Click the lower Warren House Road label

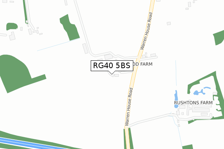pos(129,107)
